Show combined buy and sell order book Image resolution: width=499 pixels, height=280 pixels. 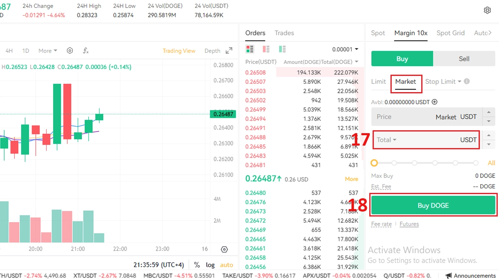point(250,49)
